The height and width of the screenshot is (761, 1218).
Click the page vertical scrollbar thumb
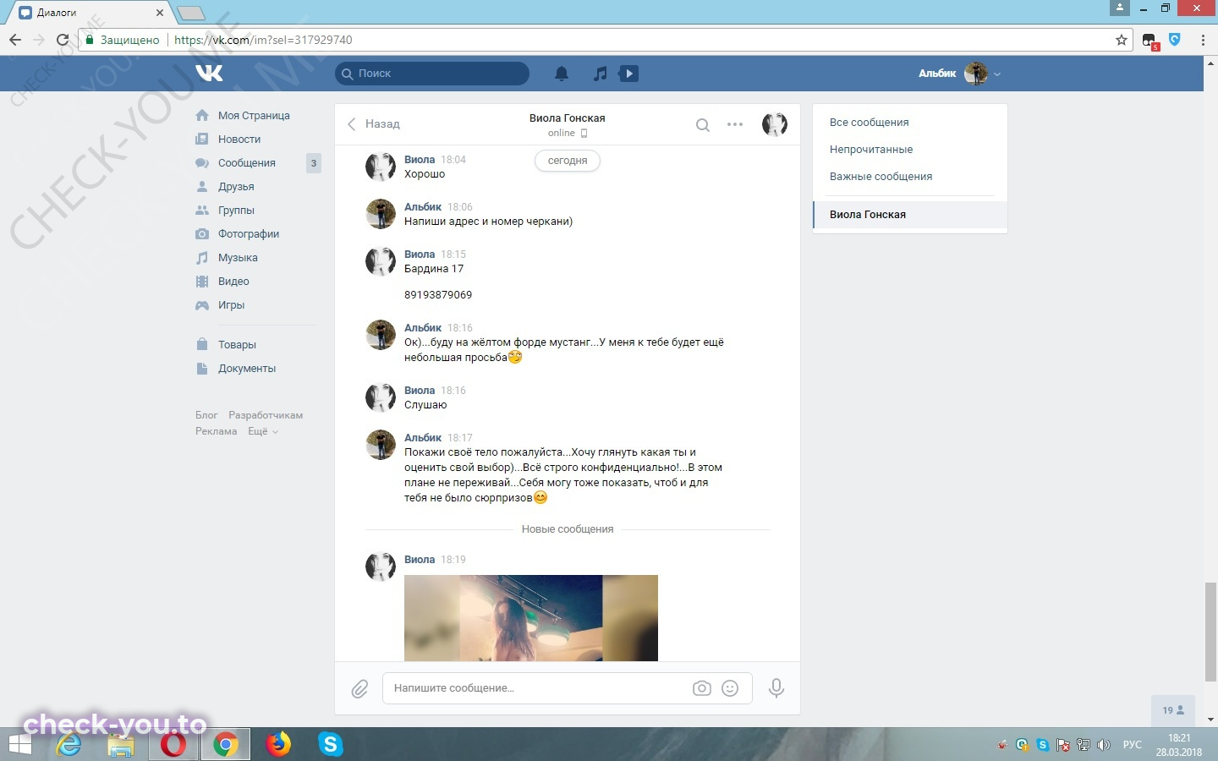pos(1210,632)
